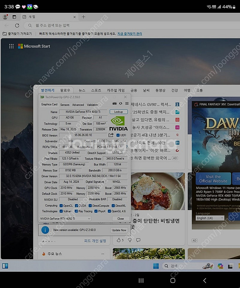Toggle the OpenGL 4.6 checkbox
Viewport: 240px width, 288px height.
tap(109, 211)
